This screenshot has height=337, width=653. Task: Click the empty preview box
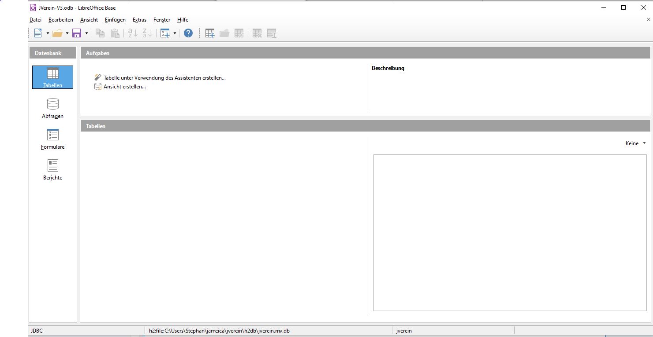(x=510, y=233)
